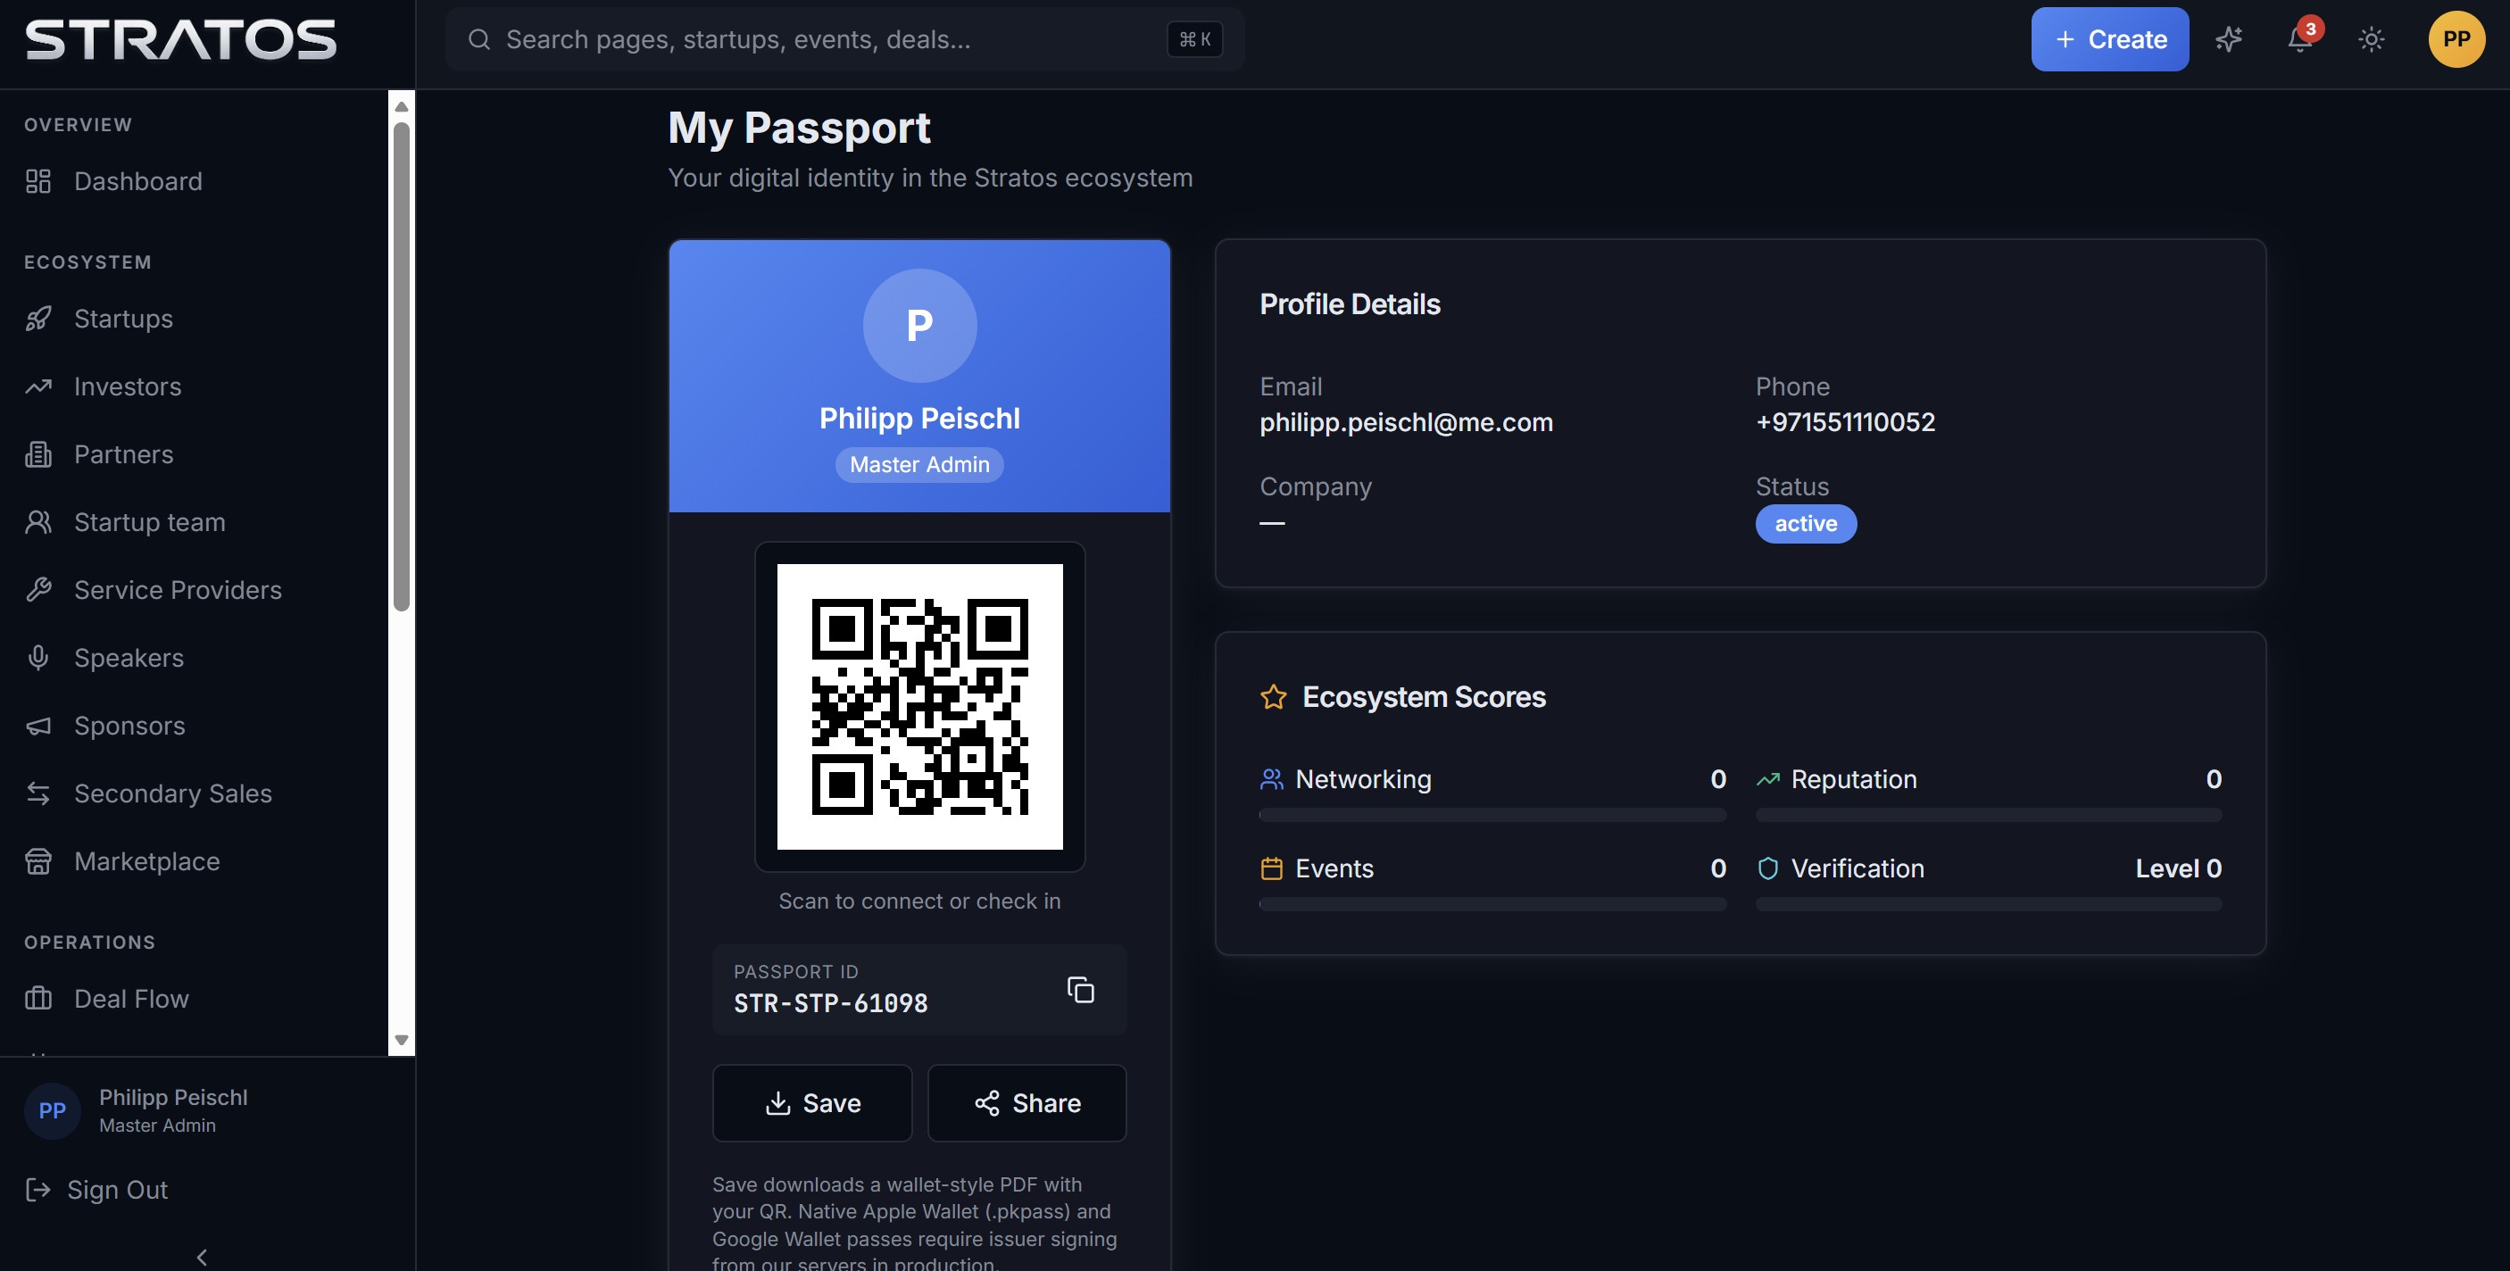Collapse the sidebar with left chevron
Image resolution: width=2510 pixels, height=1271 pixels.
click(202, 1258)
